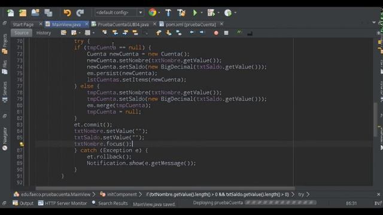Open HTTP Server Monitor window
The height and width of the screenshot is (215, 383).
62,203
